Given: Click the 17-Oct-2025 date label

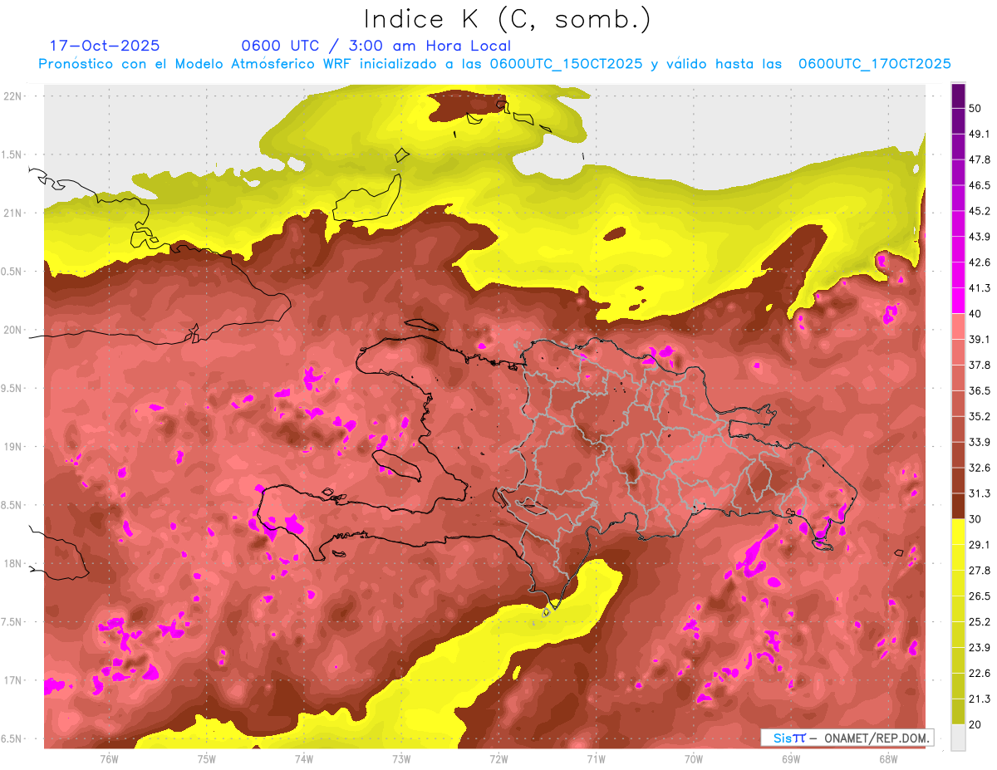Looking at the screenshot, I should click(105, 45).
